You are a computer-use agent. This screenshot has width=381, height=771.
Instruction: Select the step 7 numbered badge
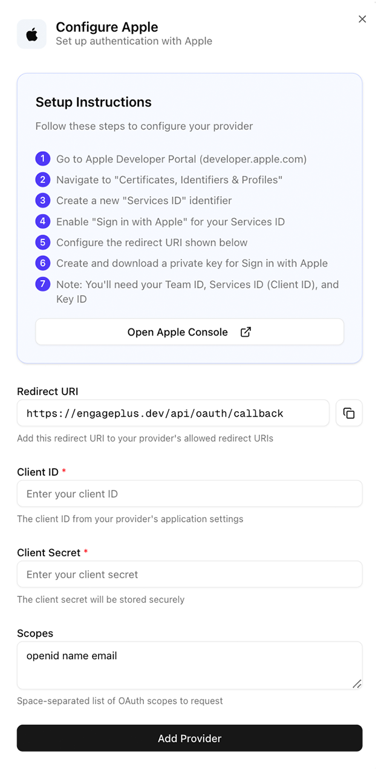(42, 285)
